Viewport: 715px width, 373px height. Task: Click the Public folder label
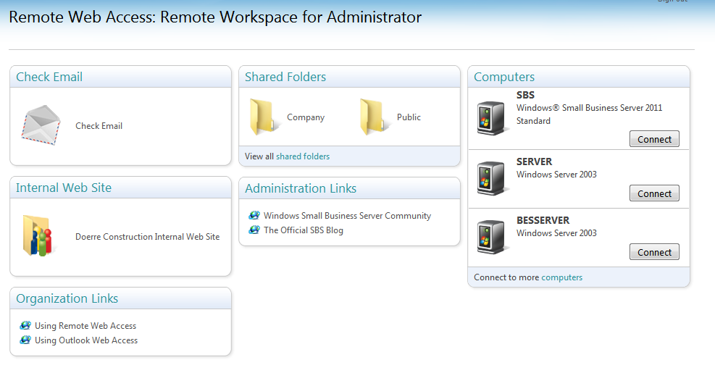(x=409, y=117)
